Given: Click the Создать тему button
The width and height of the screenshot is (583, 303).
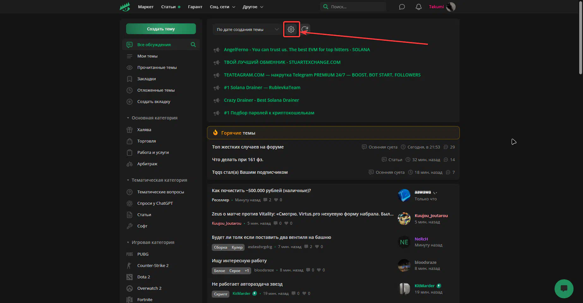Looking at the screenshot, I should [x=161, y=29].
